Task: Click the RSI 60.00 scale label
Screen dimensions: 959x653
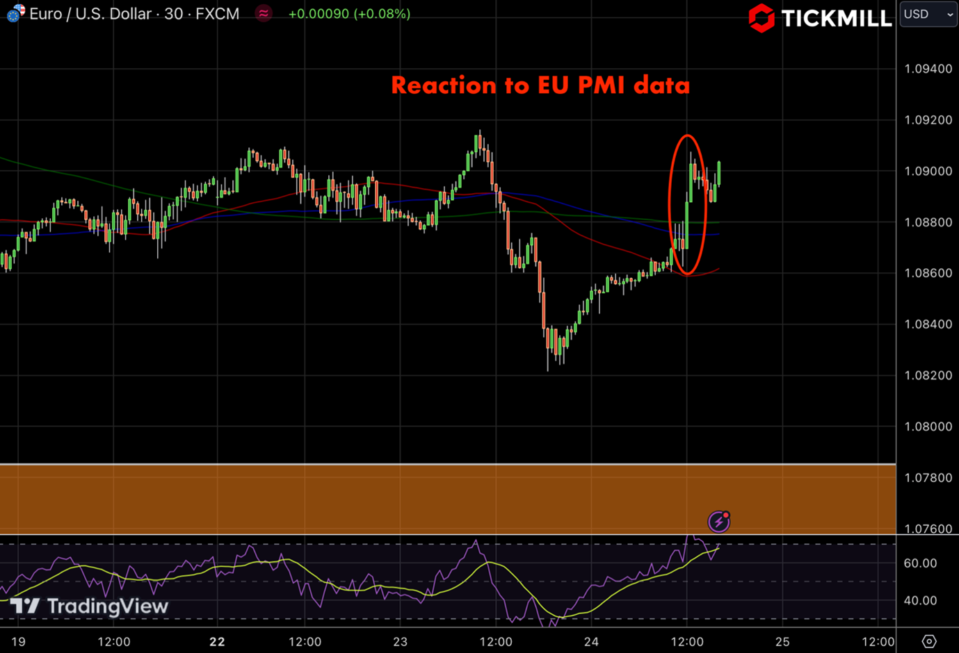Action: [920, 563]
